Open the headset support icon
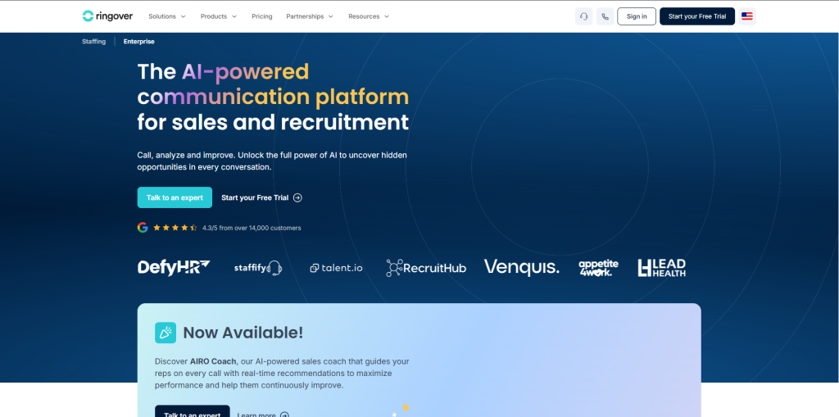 [583, 16]
